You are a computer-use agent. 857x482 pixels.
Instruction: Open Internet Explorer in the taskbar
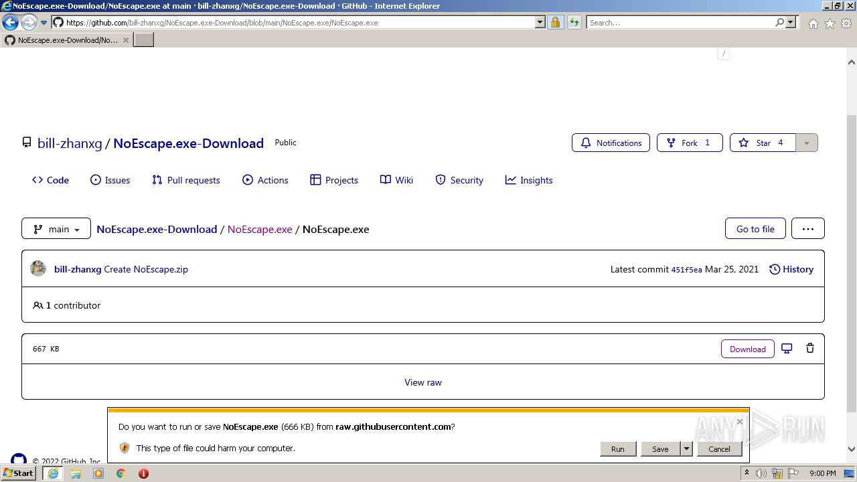[53, 473]
